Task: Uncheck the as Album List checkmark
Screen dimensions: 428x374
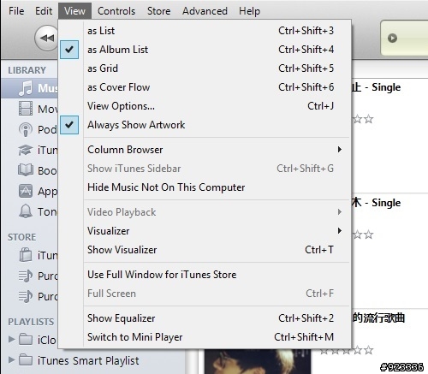Action: click(69, 50)
